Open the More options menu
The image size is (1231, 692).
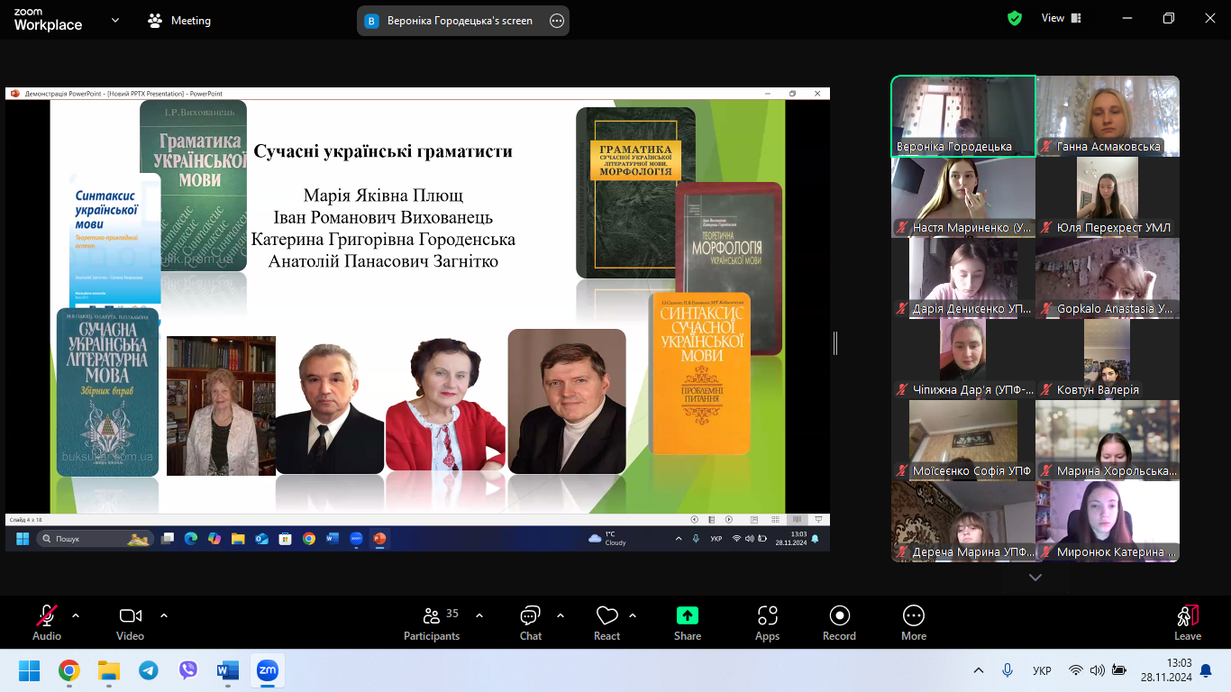pos(914,623)
